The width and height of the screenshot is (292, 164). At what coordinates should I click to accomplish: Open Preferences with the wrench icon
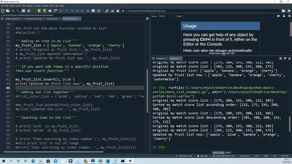(x=107, y=11)
